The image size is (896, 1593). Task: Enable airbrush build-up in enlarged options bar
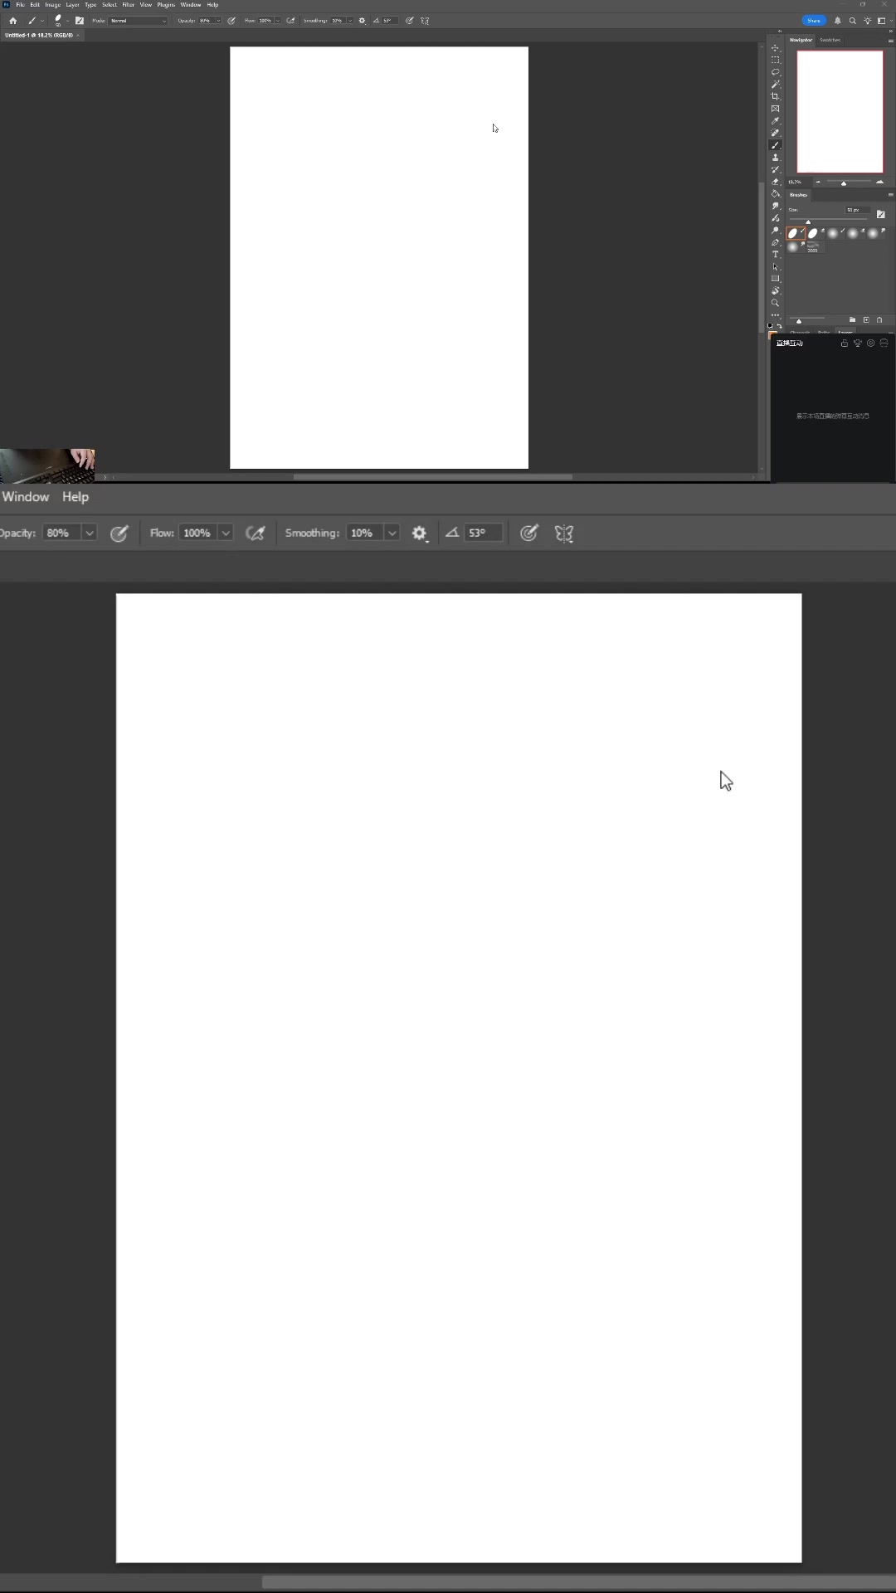click(x=256, y=533)
